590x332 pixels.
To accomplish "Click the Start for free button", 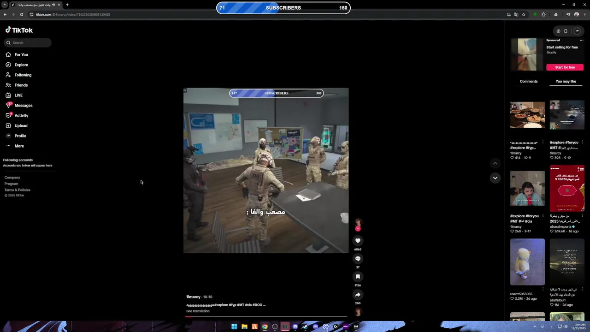I will point(565,67).
